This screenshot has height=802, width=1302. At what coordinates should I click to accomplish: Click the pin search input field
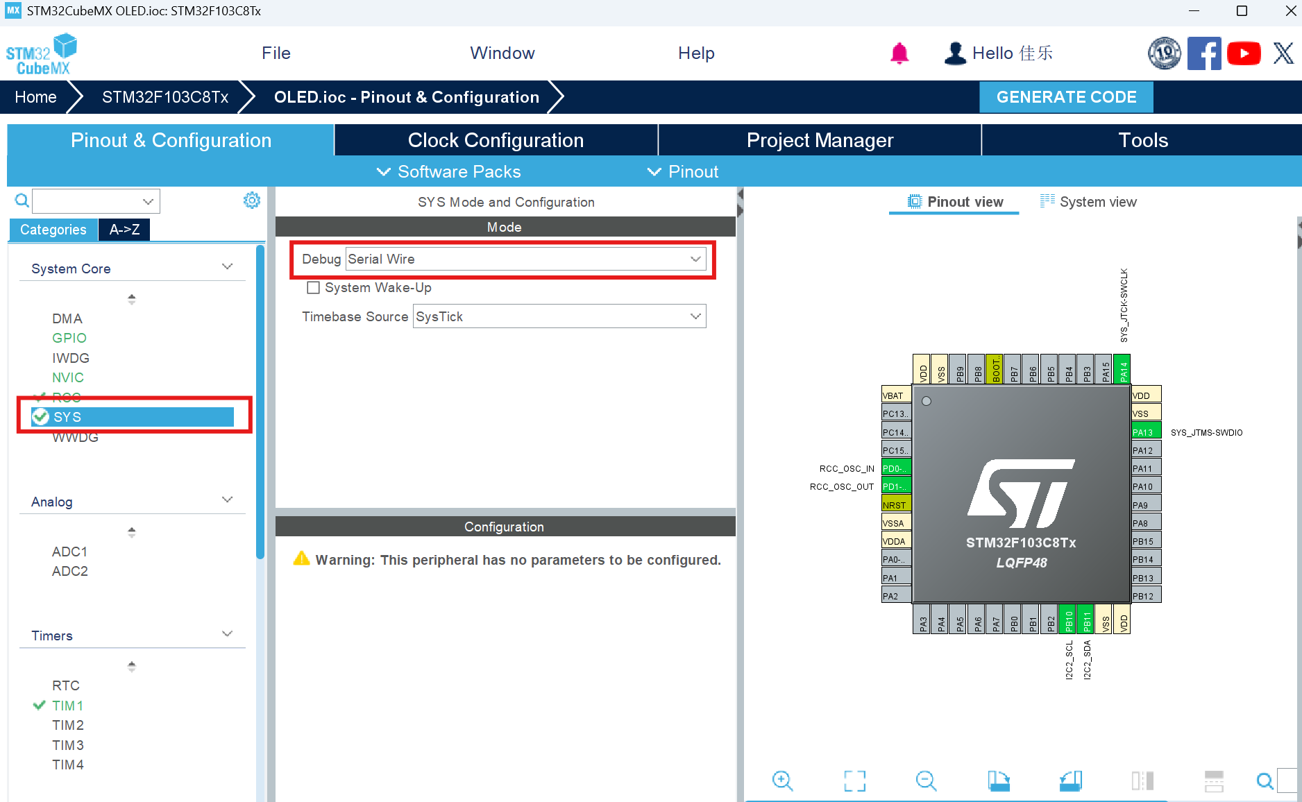point(1288,781)
